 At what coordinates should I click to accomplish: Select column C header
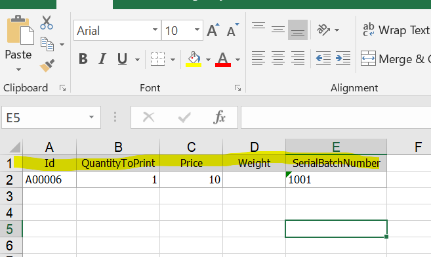tap(192, 147)
